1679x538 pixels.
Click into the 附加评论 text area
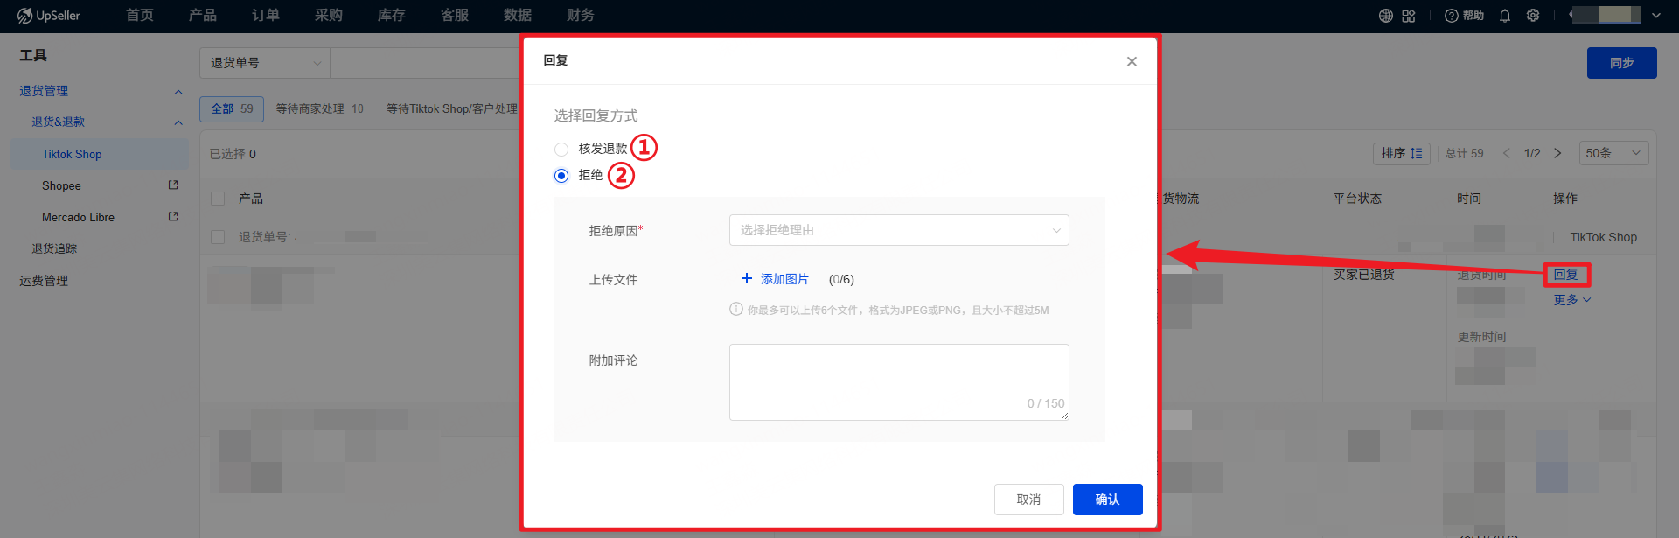pyautogui.click(x=898, y=381)
